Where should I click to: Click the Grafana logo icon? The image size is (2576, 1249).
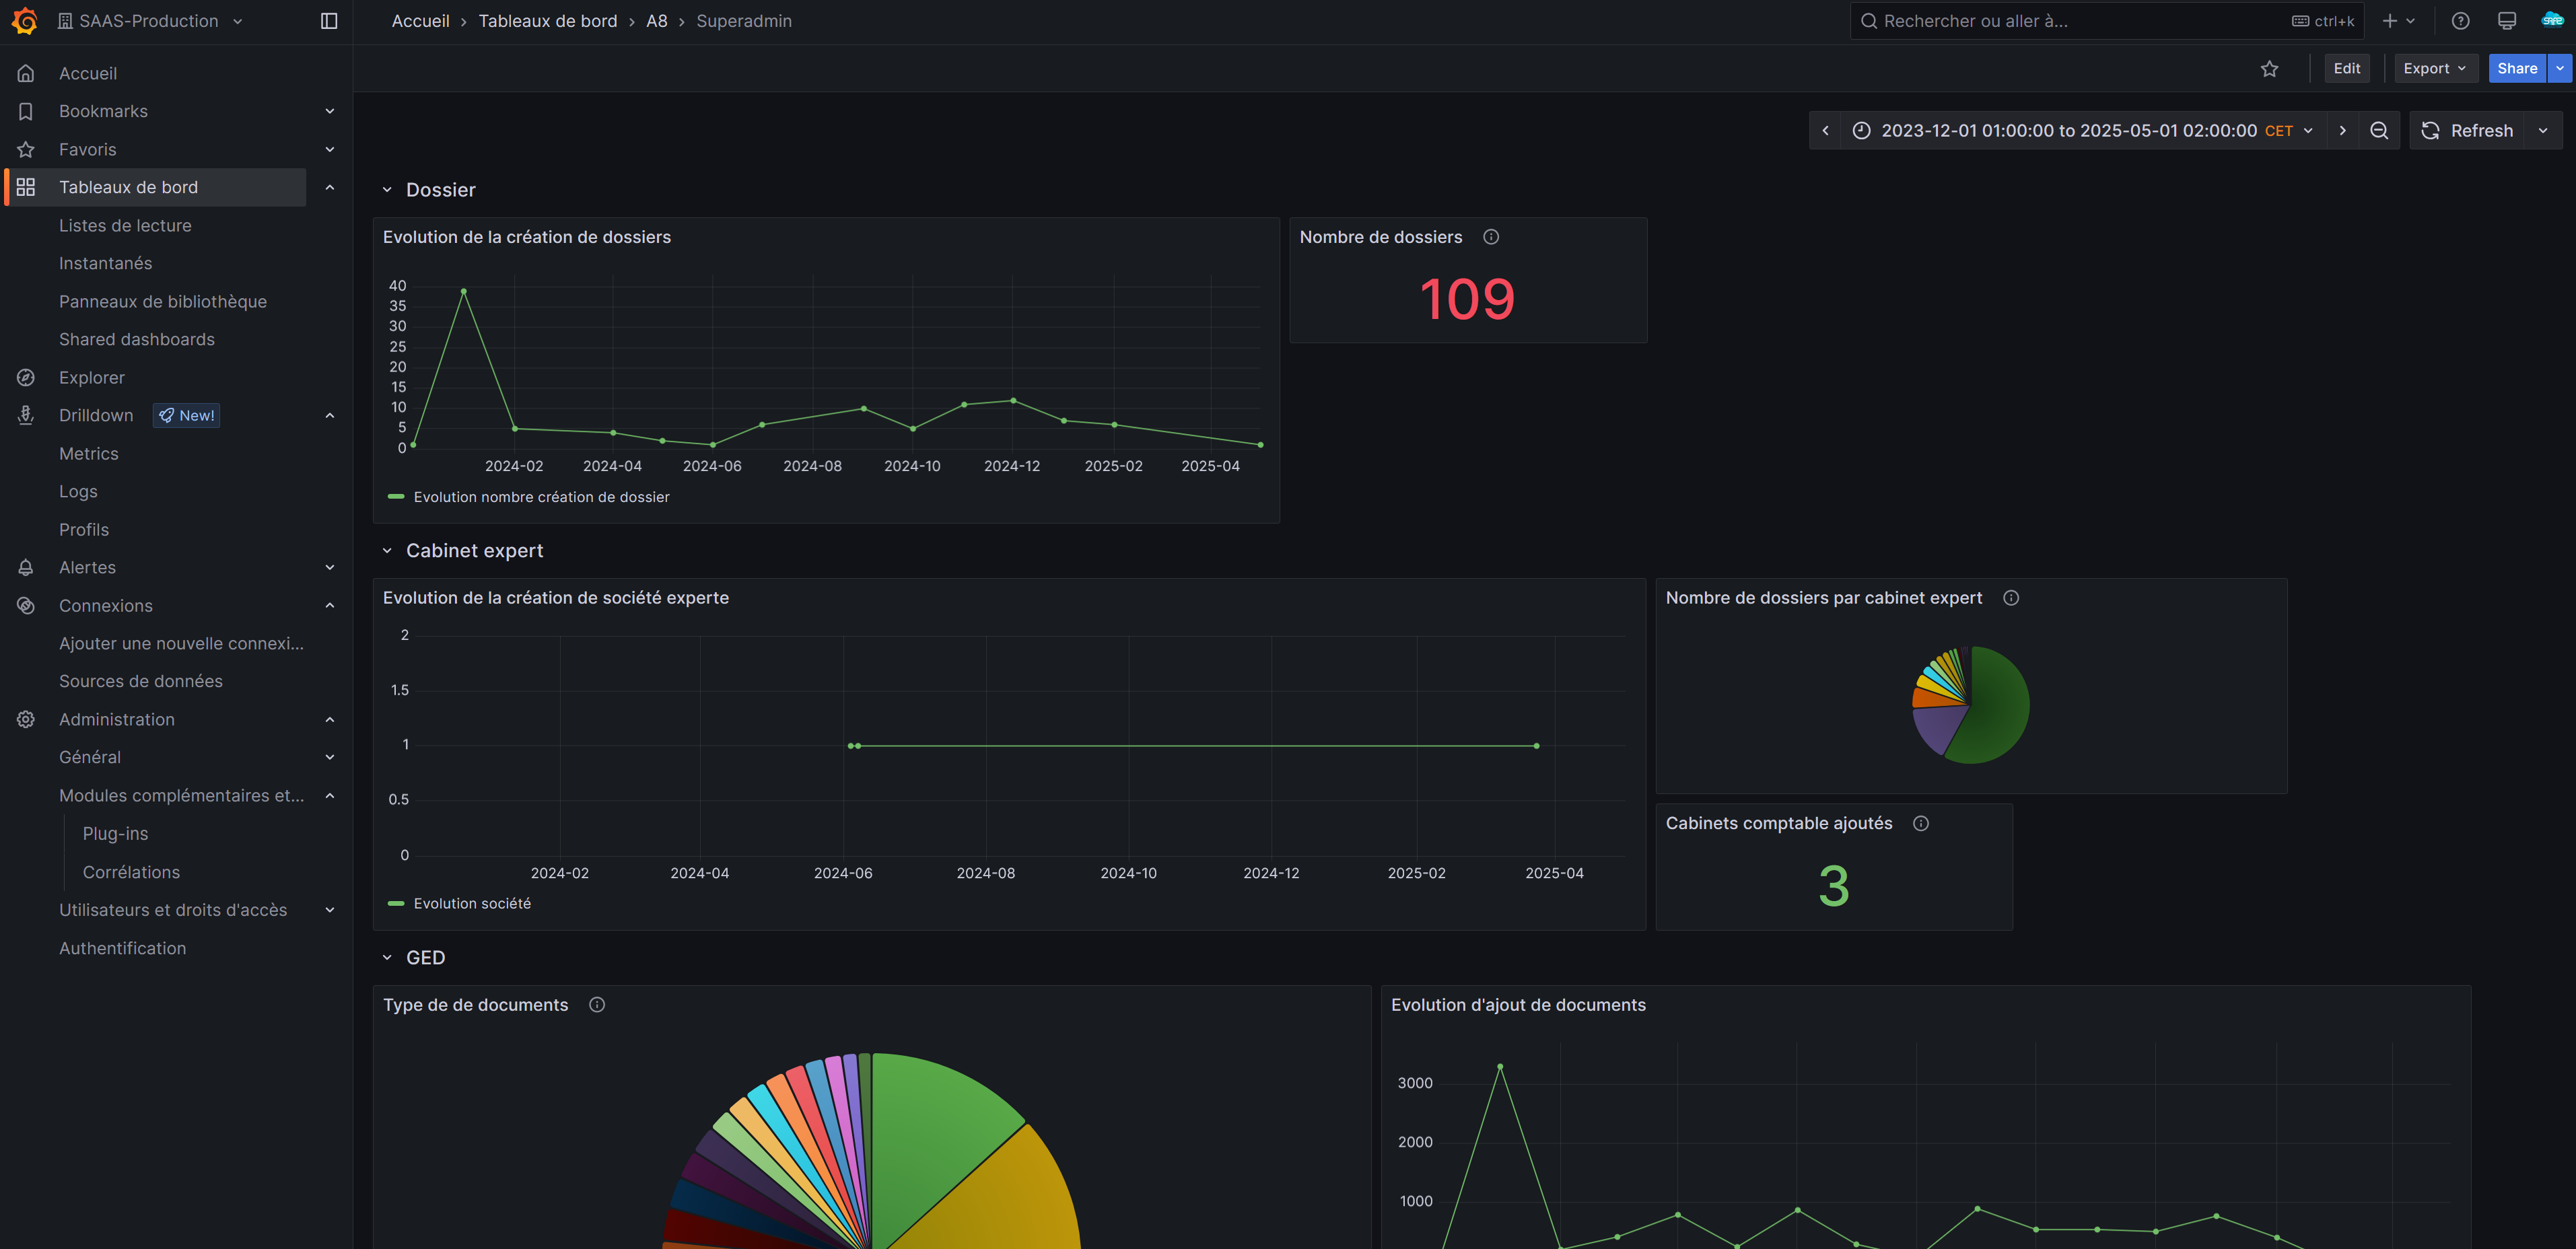coord(25,20)
